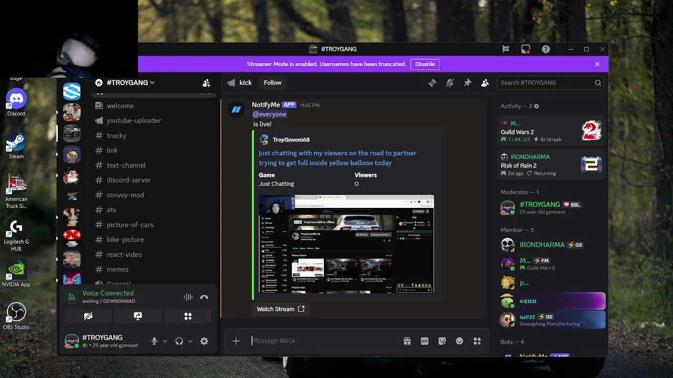Viewport: 673px width, 378px height.
Task: Select the convoy-mod channel
Action: pos(153,195)
